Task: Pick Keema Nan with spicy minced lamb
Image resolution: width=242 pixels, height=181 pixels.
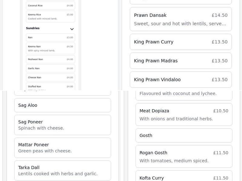Action: coord(51,48)
